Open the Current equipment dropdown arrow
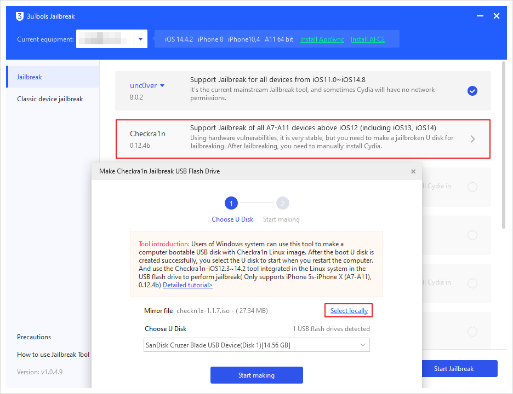Image resolution: width=513 pixels, height=394 pixels. coord(140,39)
